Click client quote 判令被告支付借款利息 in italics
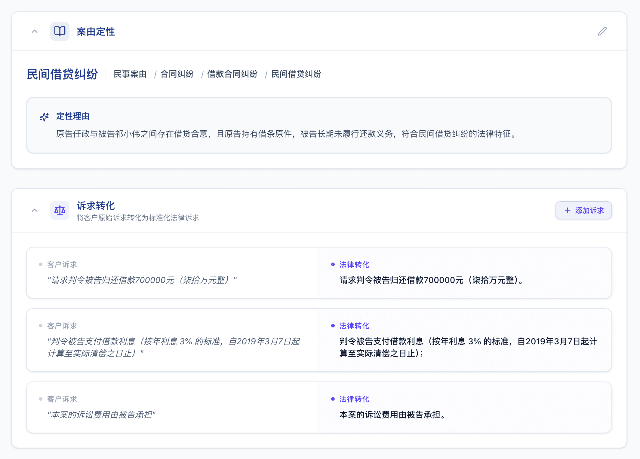This screenshot has height=459, width=640. [174, 347]
